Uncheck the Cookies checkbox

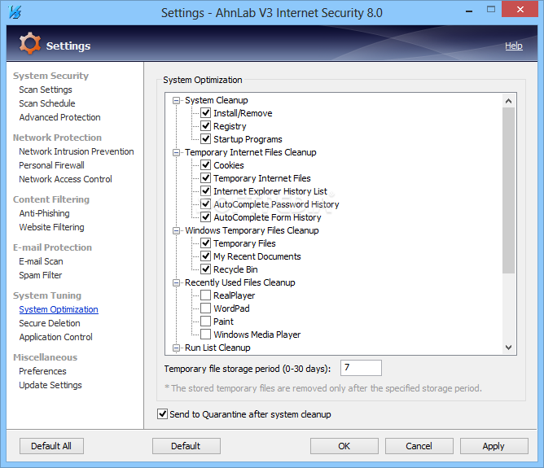tap(206, 164)
